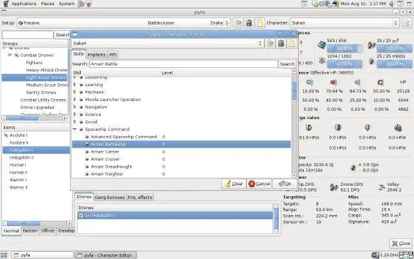
Task: Click the Search button in Character Editor
Action: [287, 63]
